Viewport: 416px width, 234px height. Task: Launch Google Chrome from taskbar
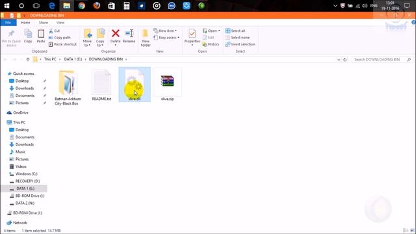coord(81,6)
